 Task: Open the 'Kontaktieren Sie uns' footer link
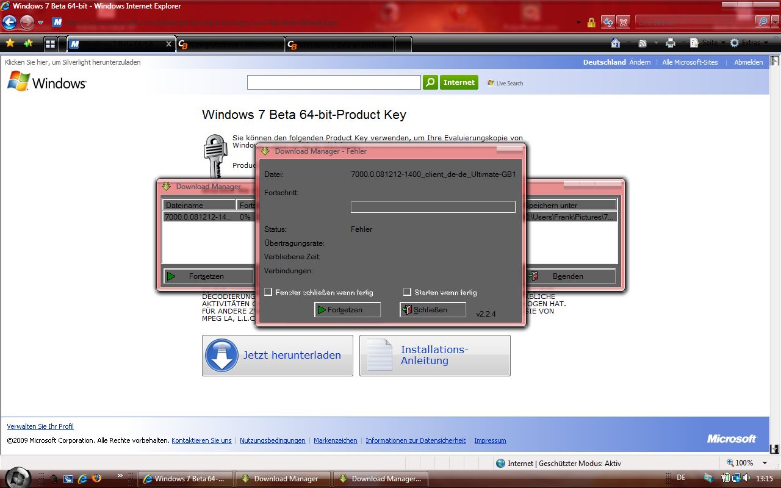201,440
